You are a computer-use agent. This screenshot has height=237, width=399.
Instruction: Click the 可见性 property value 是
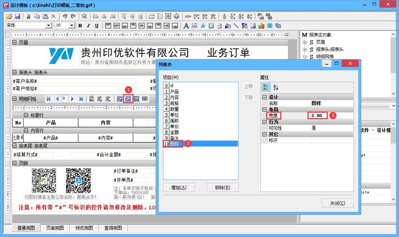tap(331, 128)
